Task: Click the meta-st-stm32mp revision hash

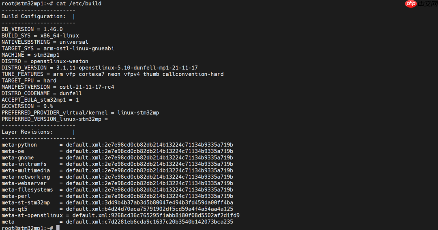Action: pos(169,202)
